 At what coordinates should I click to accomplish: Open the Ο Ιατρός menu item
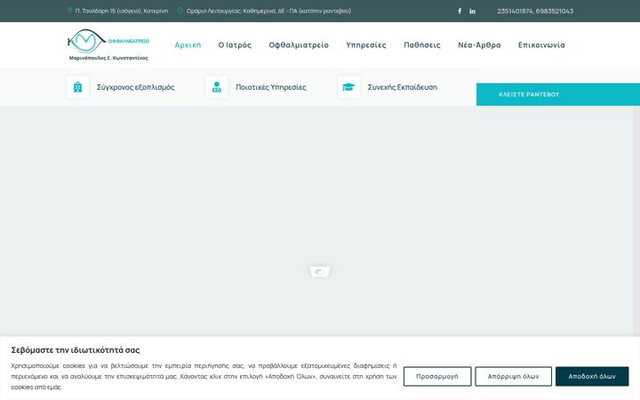pyautogui.click(x=235, y=45)
